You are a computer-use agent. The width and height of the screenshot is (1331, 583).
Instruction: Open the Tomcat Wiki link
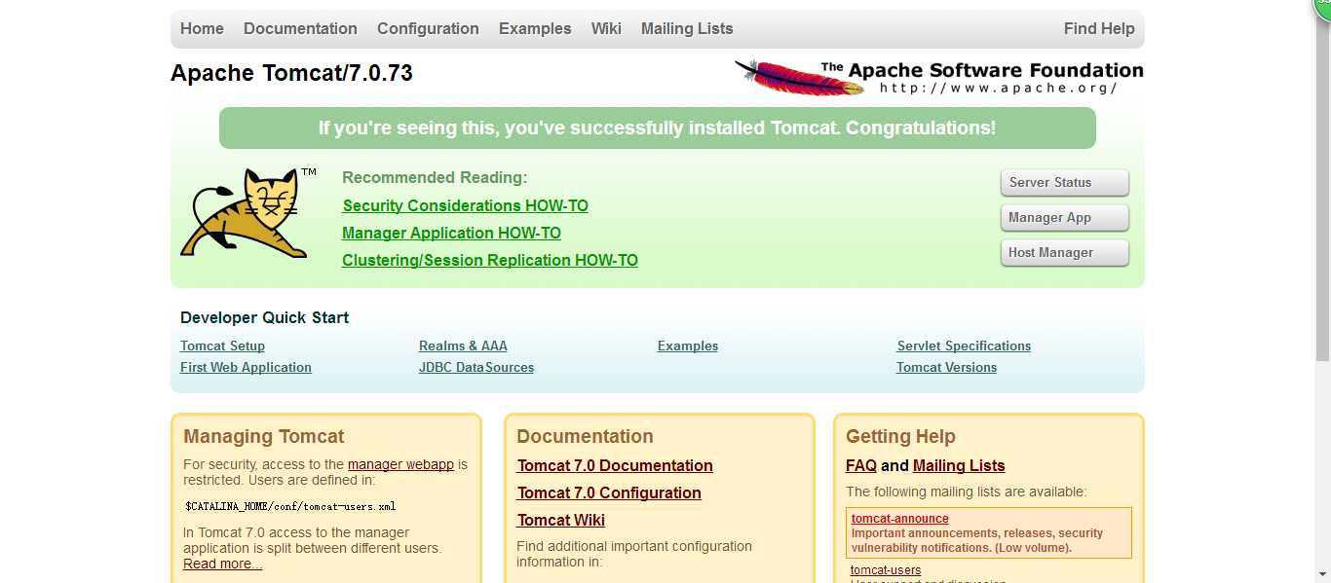click(561, 520)
